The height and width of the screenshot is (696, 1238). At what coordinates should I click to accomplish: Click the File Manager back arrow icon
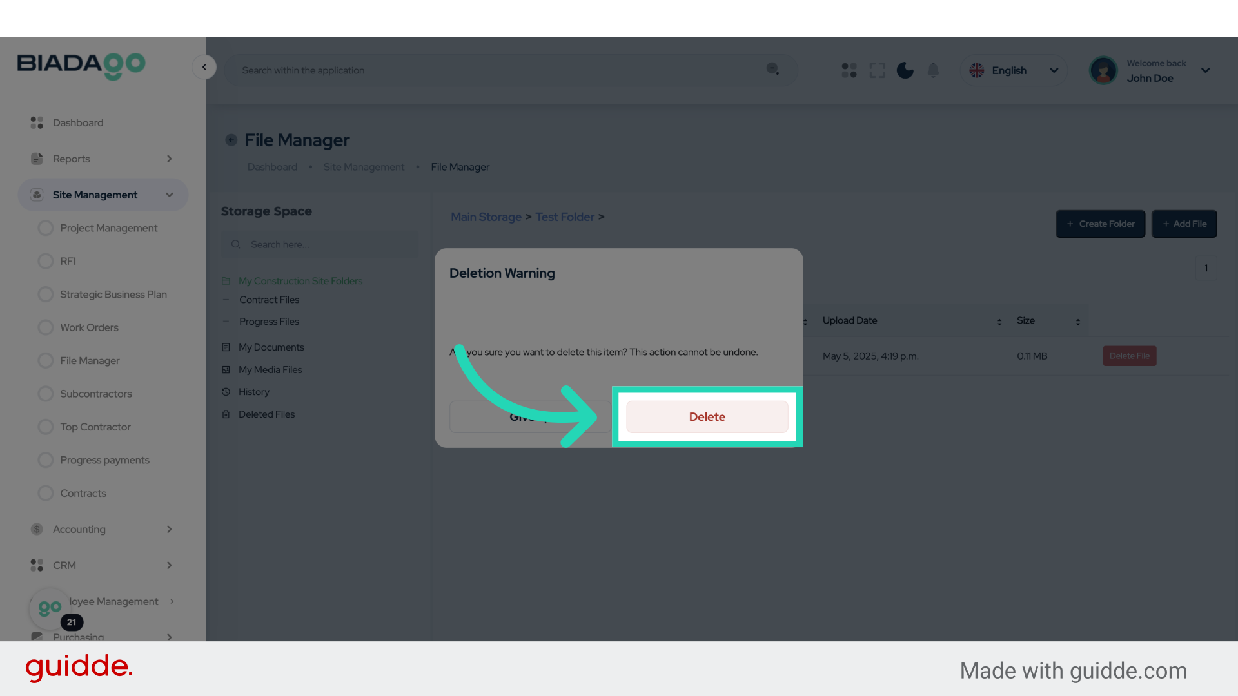click(x=231, y=140)
